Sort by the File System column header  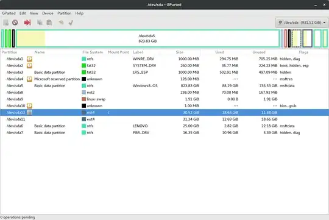pyautogui.click(x=93, y=52)
